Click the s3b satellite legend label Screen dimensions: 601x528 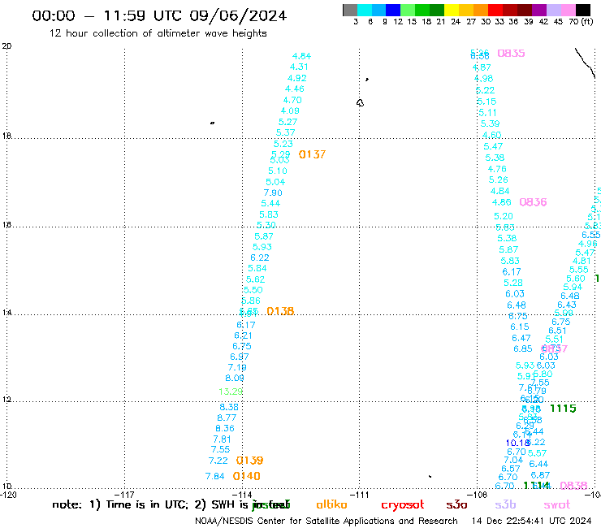click(x=505, y=504)
